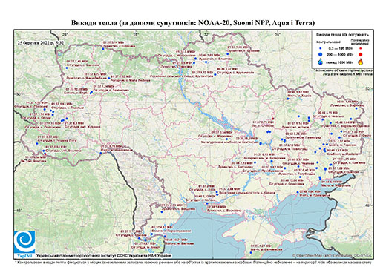Click the Mariupol heat emission label

pyautogui.click(x=336, y=184)
